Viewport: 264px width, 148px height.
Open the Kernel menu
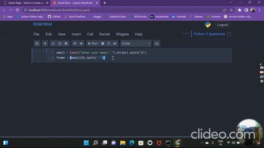coord(104,34)
